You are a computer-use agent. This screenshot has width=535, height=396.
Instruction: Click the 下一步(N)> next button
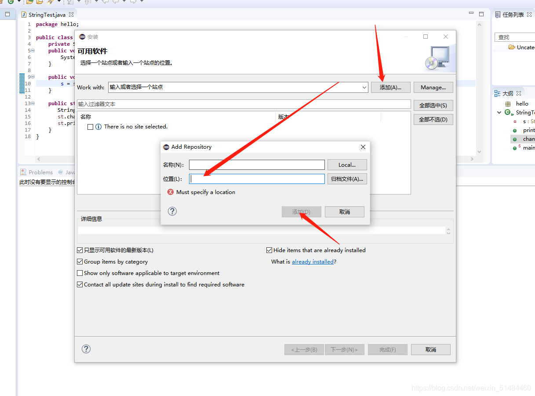coord(344,349)
